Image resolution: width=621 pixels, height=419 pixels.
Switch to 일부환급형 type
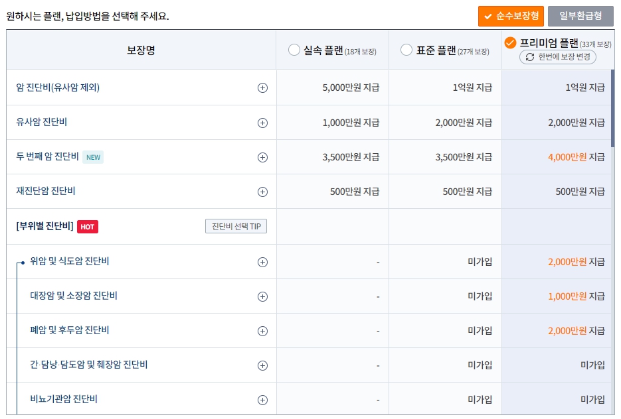tap(580, 16)
